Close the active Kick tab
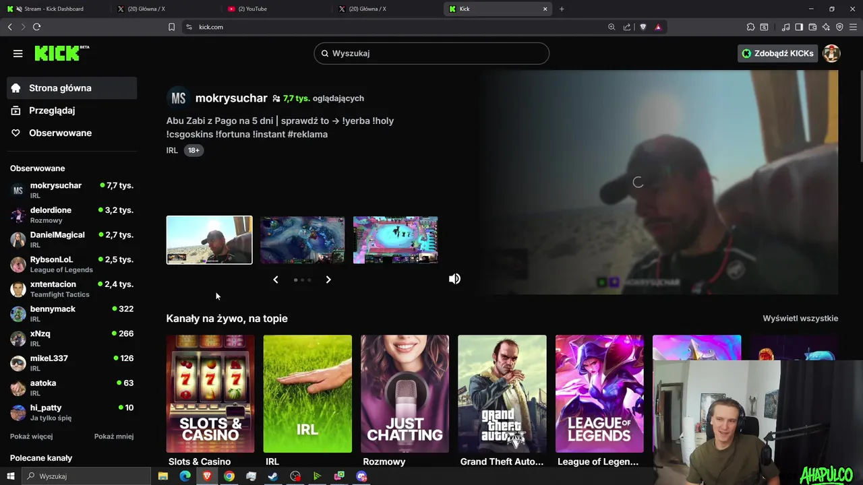 (x=545, y=9)
